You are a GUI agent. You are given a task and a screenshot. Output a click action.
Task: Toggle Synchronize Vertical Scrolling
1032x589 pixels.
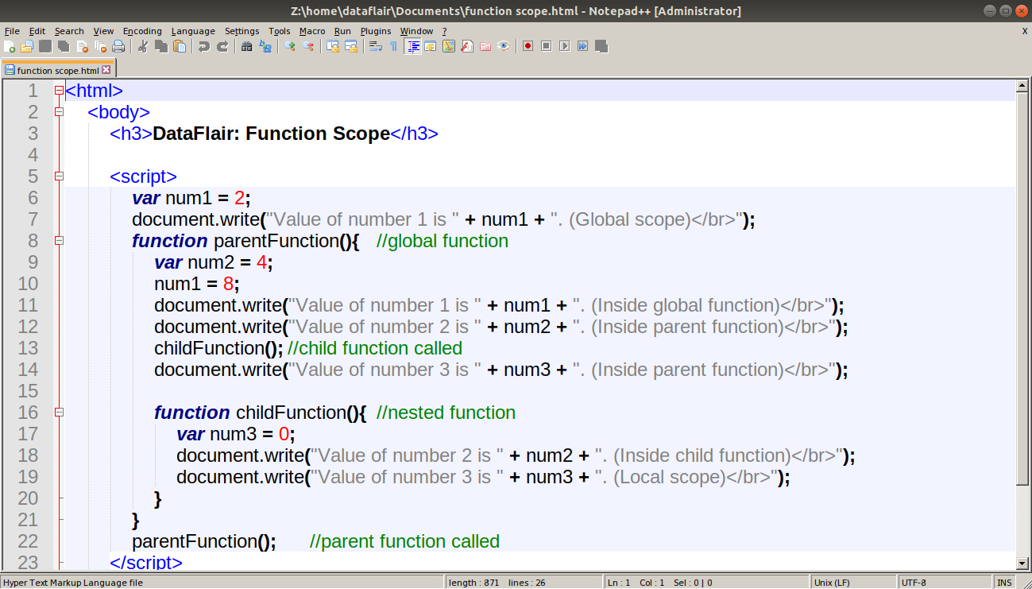click(x=333, y=46)
